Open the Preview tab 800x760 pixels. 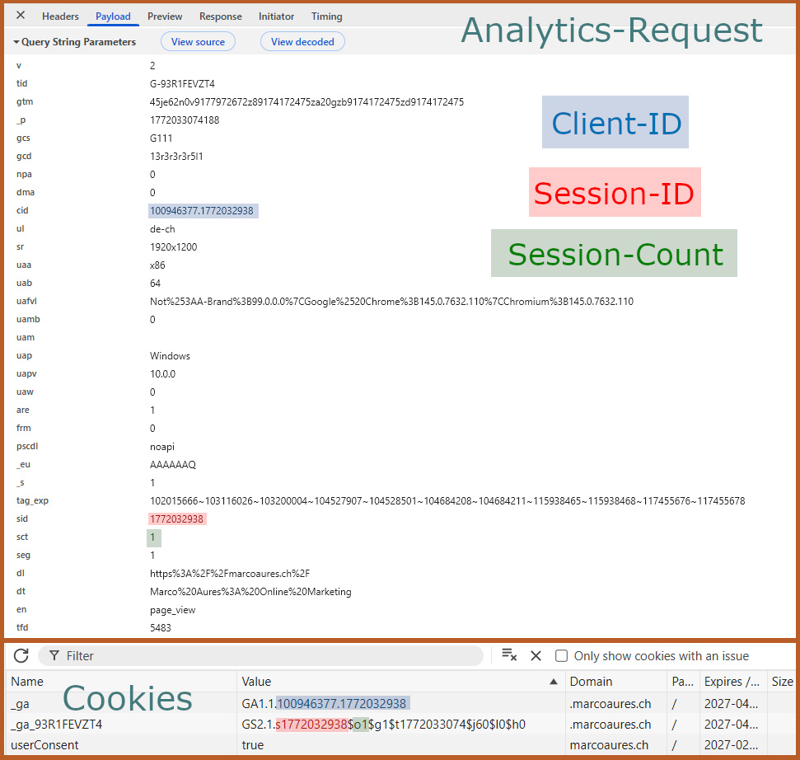(164, 16)
